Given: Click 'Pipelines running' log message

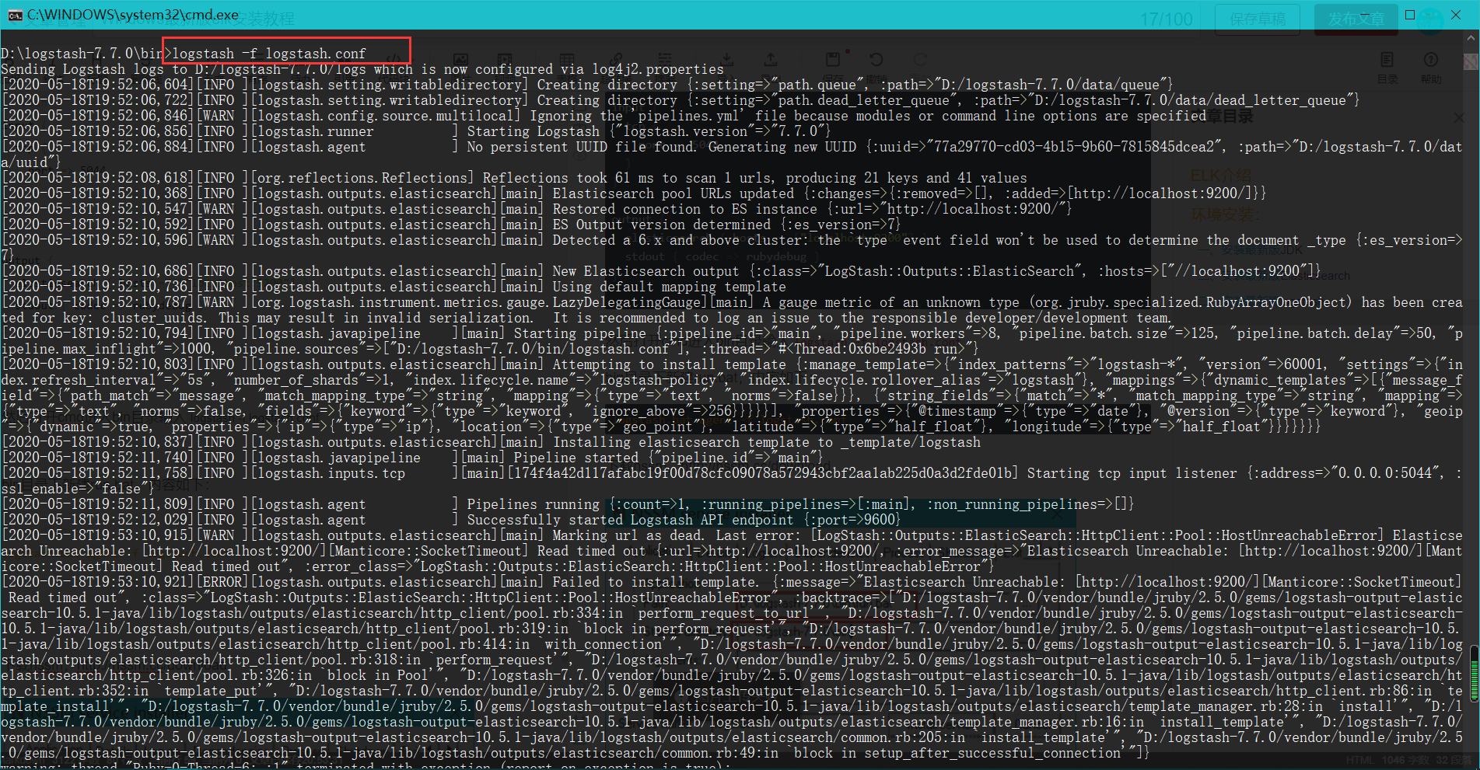Looking at the screenshot, I should (534, 504).
